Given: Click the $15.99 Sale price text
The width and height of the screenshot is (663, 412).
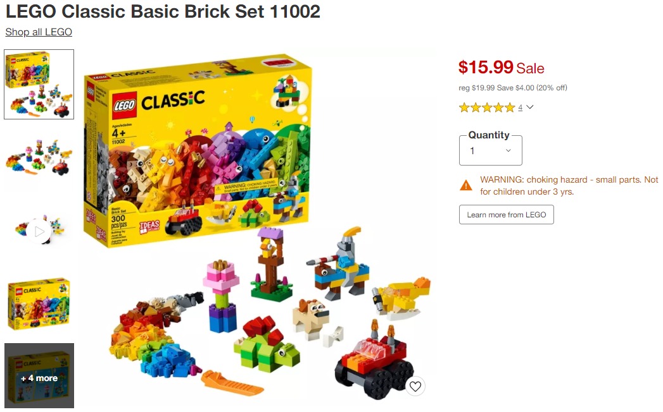Looking at the screenshot, I should click(501, 67).
